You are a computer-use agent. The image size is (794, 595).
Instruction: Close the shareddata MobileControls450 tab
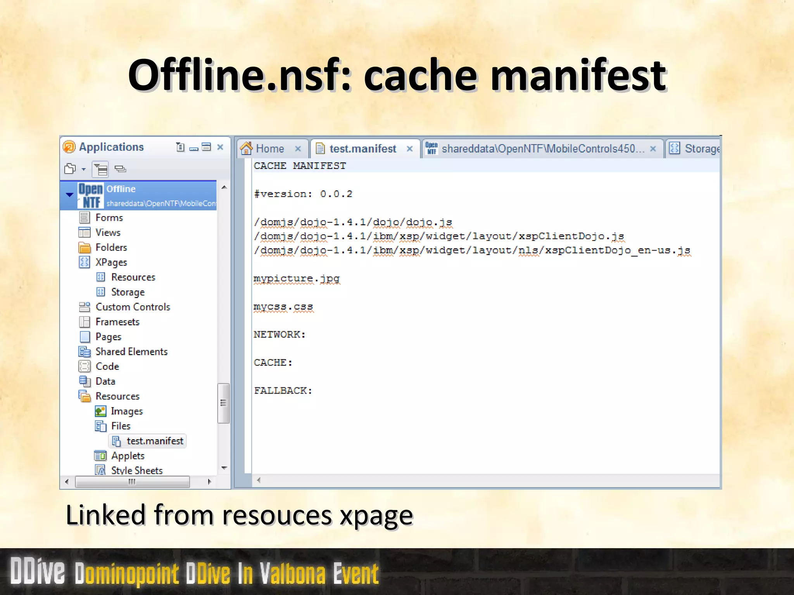click(653, 149)
